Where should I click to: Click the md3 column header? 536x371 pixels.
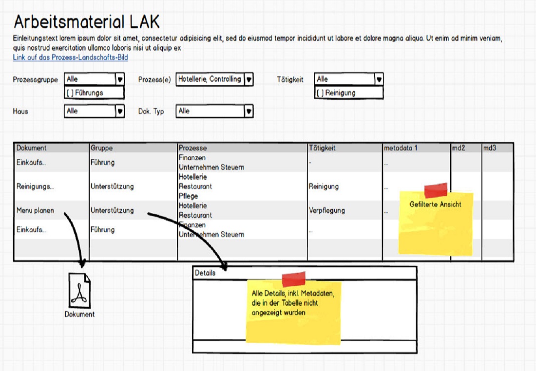coord(489,148)
